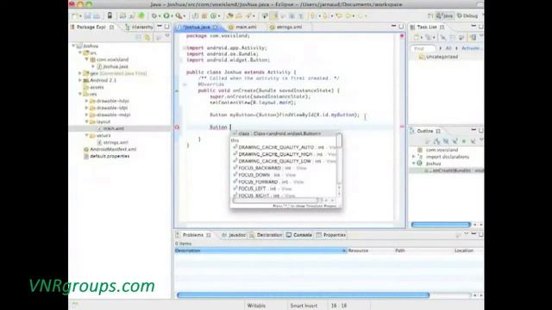552x310 pixels.
Task: Click the Activate link in Task List
Action: [471, 48]
